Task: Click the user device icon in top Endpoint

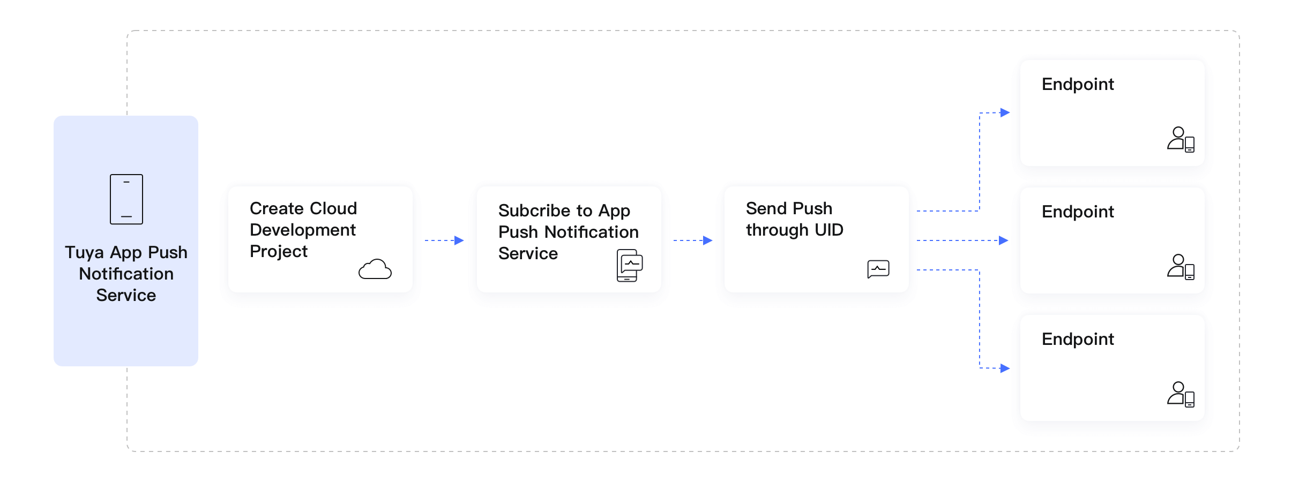Action: (1181, 140)
